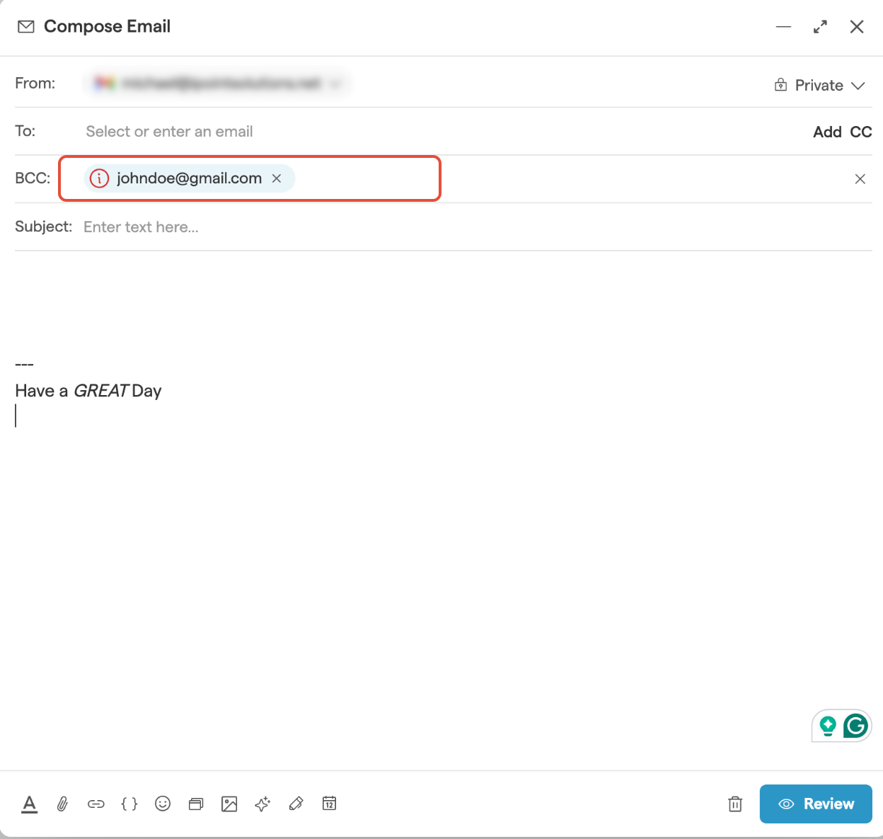This screenshot has height=839, width=883.
Task: Insert variable with curly braces icon
Action: (129, 804)
